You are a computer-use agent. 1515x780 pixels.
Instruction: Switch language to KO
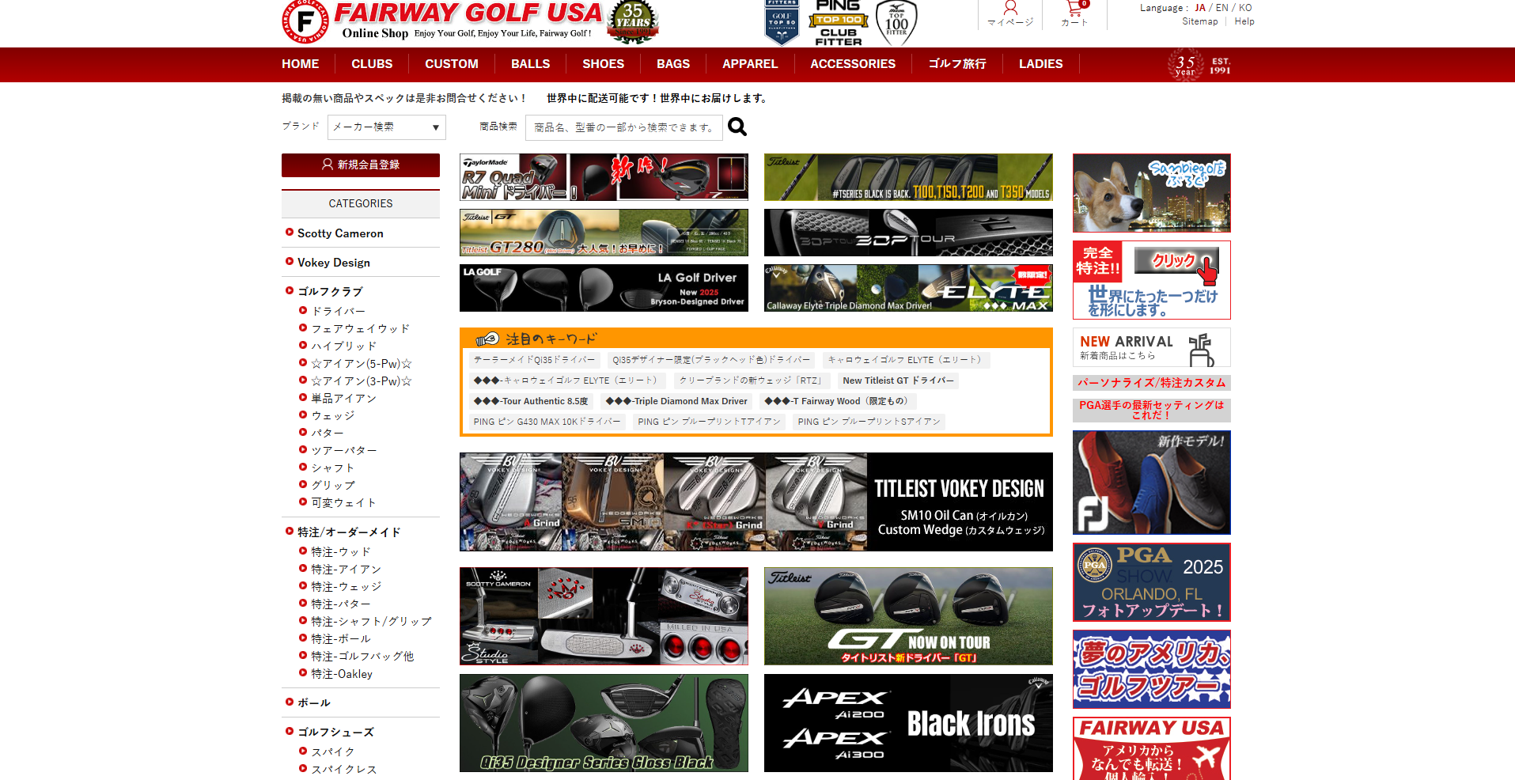[x=1245, y=8]
